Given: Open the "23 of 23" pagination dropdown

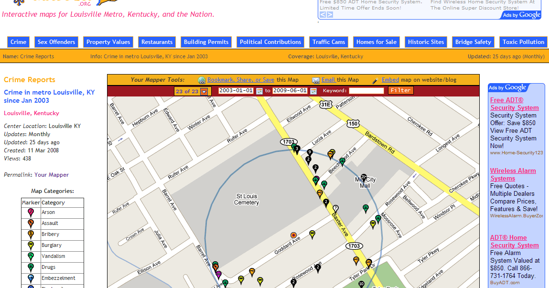Looking at the screenshot, I should pyautogui.click(x=204, y=90).
